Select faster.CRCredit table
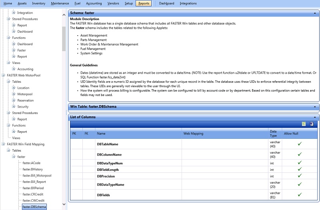 point(33,194)
